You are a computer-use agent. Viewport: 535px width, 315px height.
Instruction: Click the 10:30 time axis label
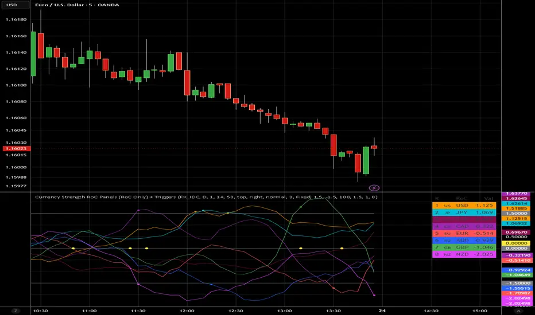point(41,310)
